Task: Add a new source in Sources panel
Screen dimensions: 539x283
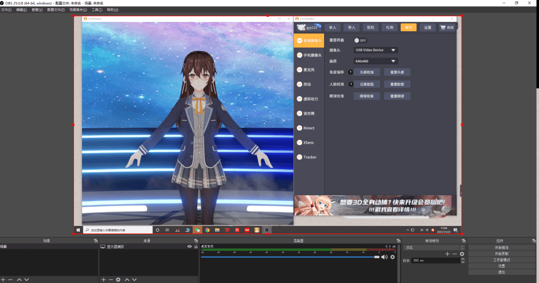Action: click(103, 280)
